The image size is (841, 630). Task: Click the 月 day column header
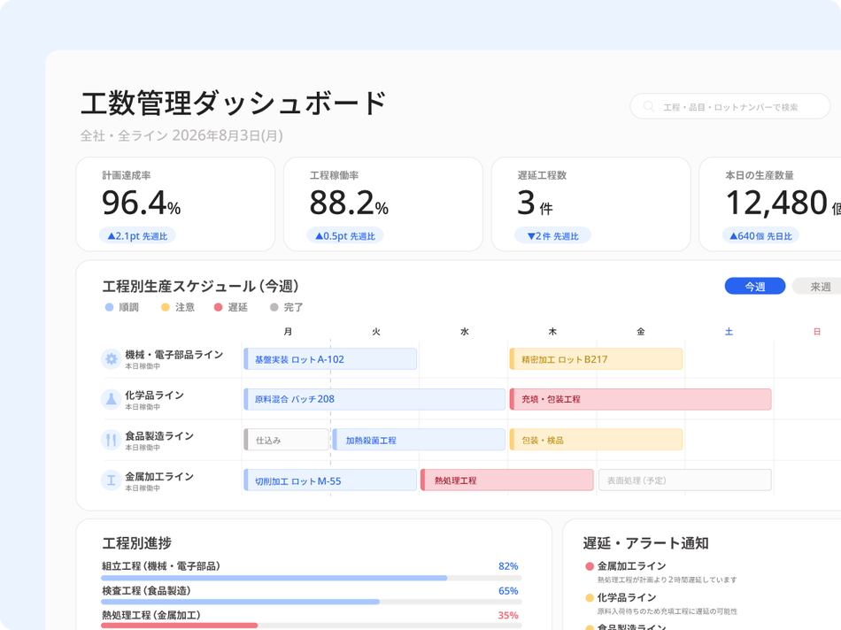[x=288, y=331]
